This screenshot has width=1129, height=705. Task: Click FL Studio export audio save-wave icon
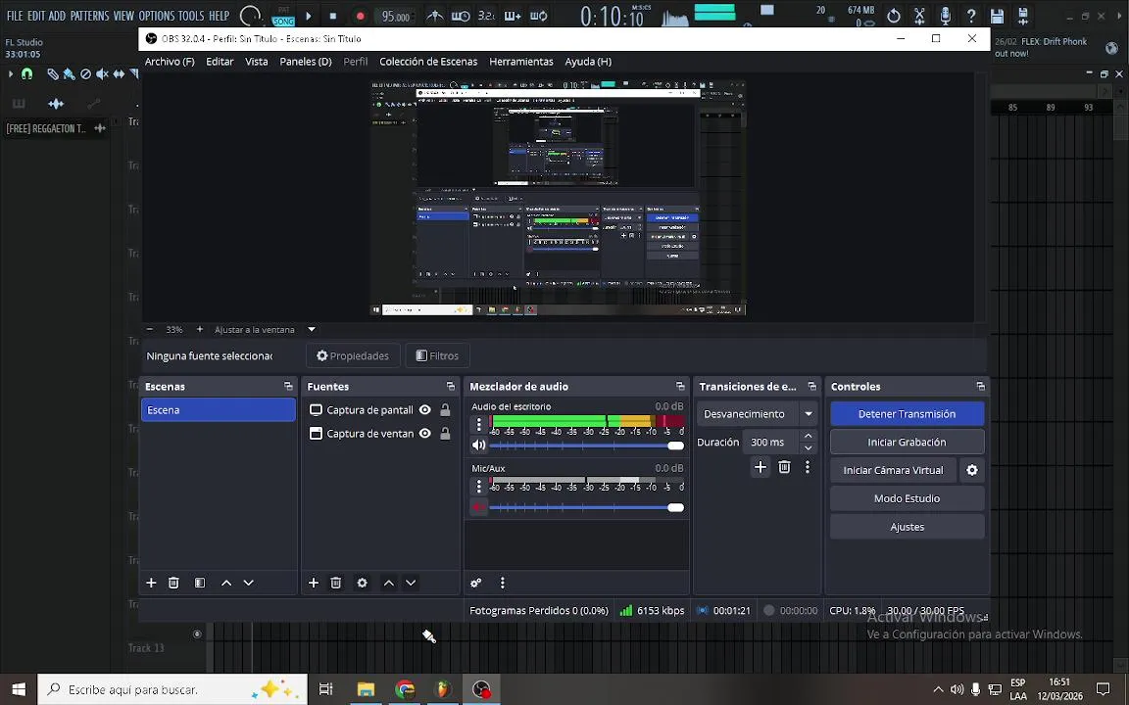[x=1023, y=16]
